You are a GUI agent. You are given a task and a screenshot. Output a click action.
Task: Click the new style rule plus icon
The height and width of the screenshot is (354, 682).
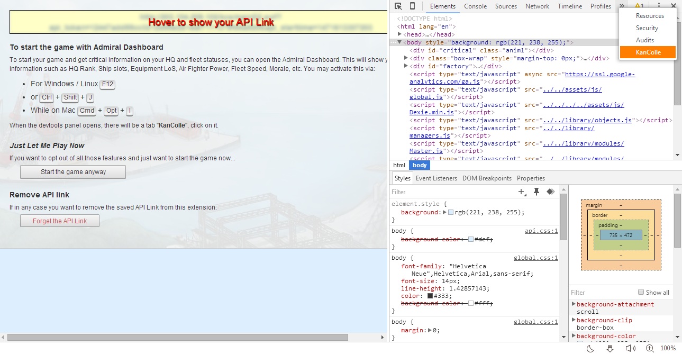[x=522, y=192]
